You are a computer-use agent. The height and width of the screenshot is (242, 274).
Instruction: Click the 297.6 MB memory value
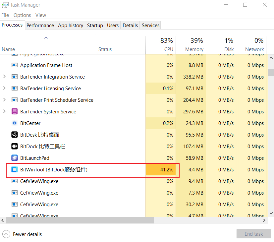(193, 112)
